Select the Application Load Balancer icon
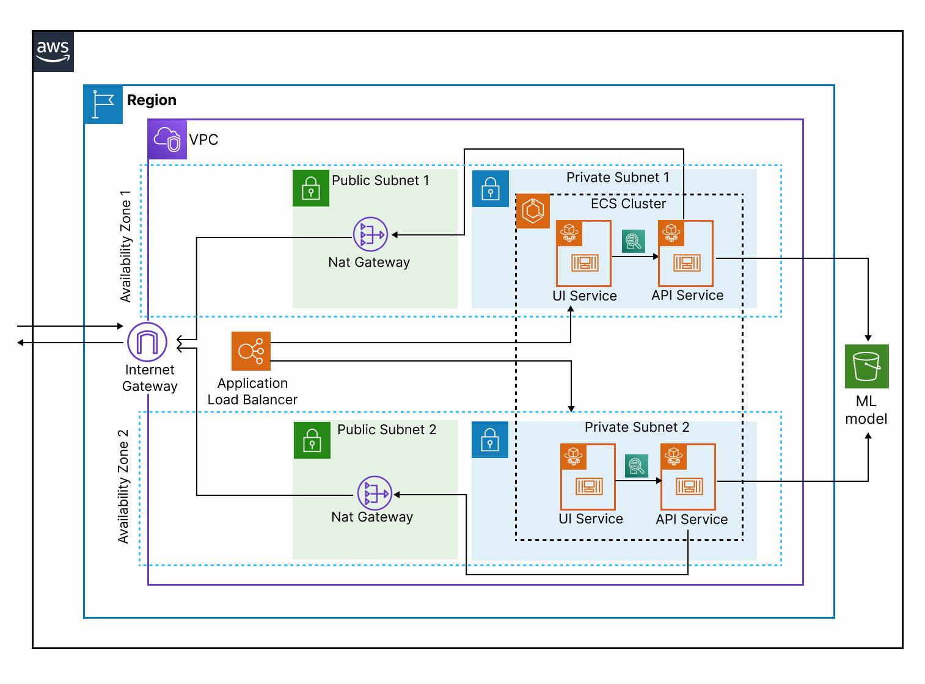Screen dimensions: 925x684 click(250, 351)
